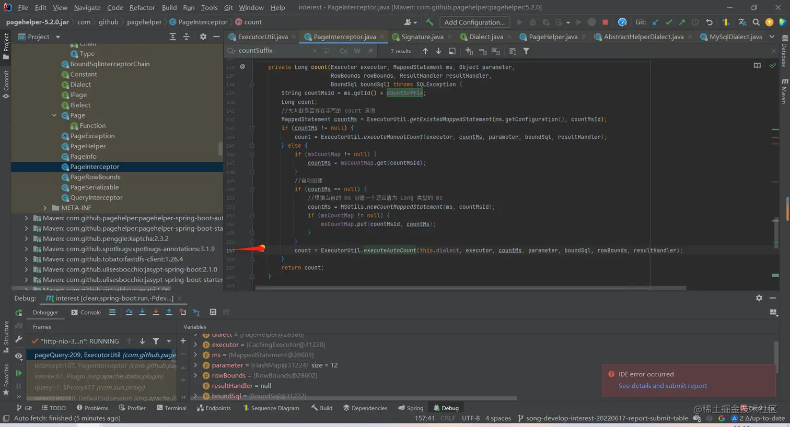Click See details and submit report
The image size is (790, 427).
coord(663,386)
